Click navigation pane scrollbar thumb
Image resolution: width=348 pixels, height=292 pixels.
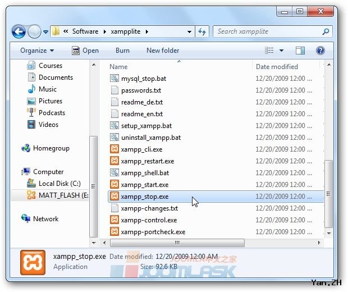pyautogui.click(x=93, y=187)
